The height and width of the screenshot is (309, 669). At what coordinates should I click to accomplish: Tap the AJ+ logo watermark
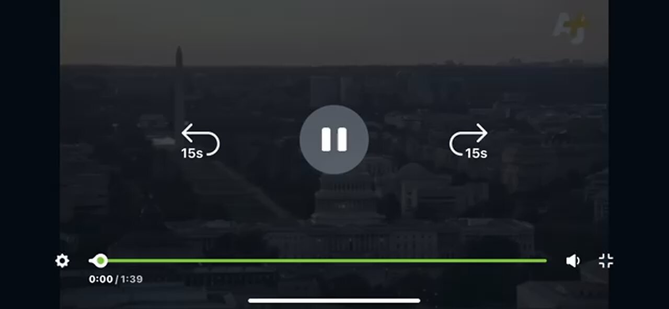(x=571, y=28)
